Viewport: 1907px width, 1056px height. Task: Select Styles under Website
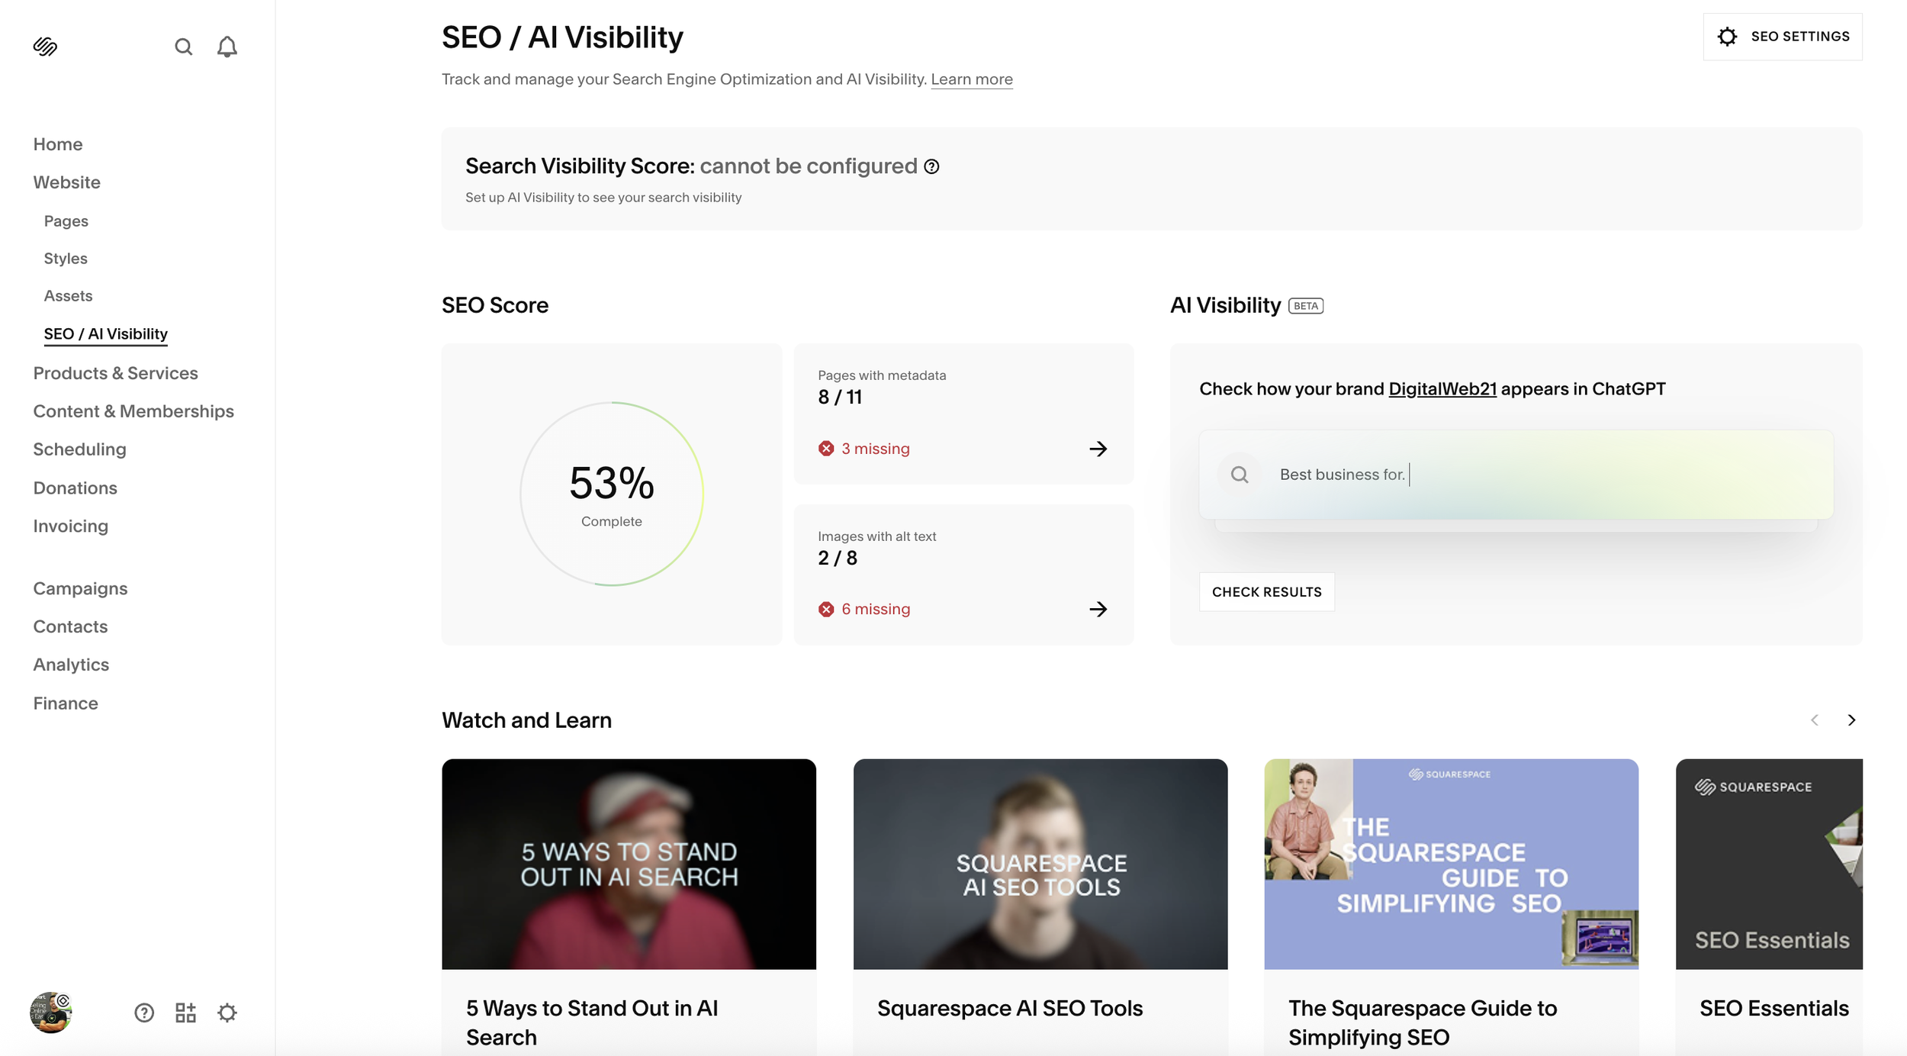click(x=65, y=258)
